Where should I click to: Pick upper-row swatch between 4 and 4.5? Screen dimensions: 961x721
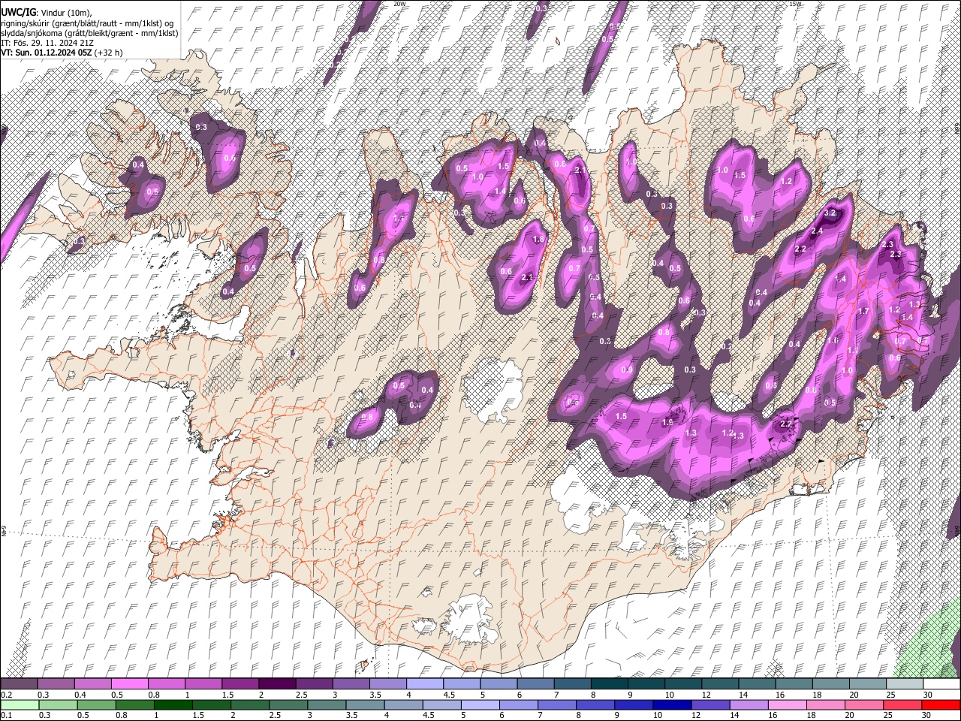(425, 683)
